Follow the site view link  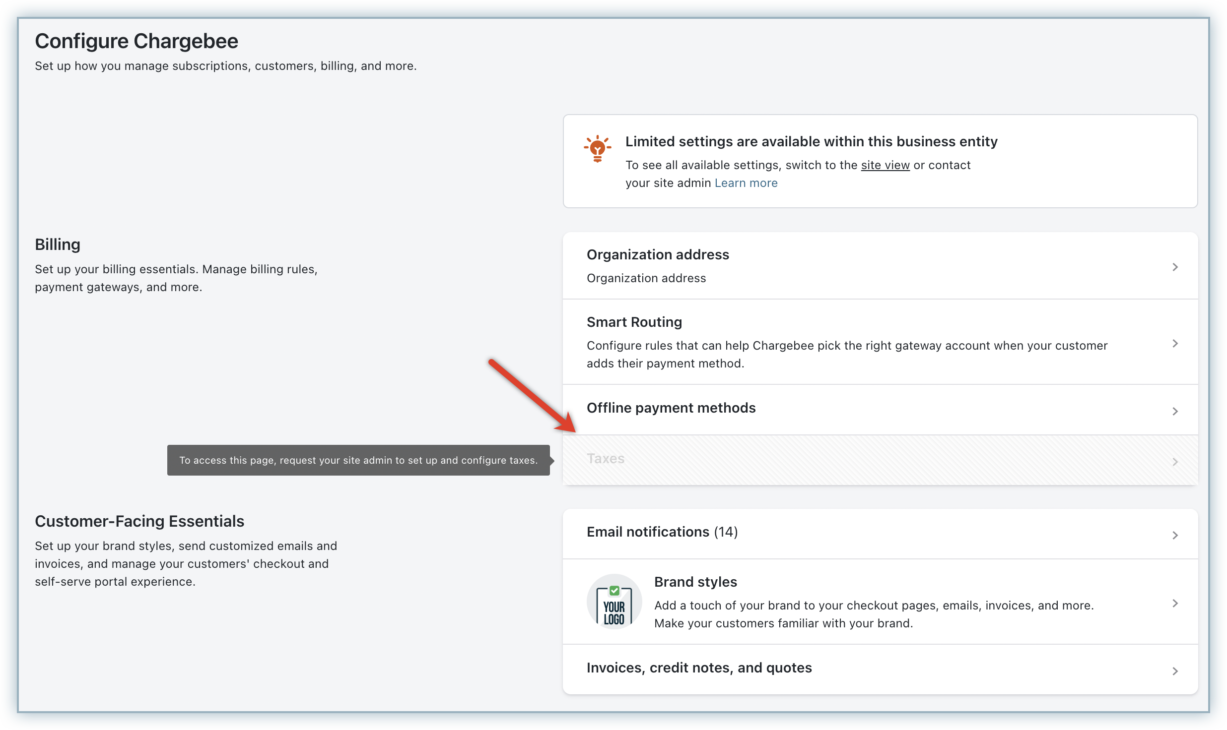coord(885,165)
